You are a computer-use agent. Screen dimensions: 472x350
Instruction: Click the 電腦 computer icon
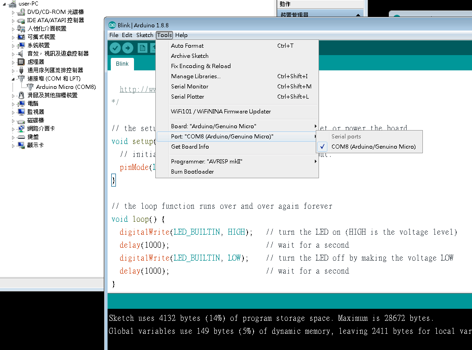(21, 104)
